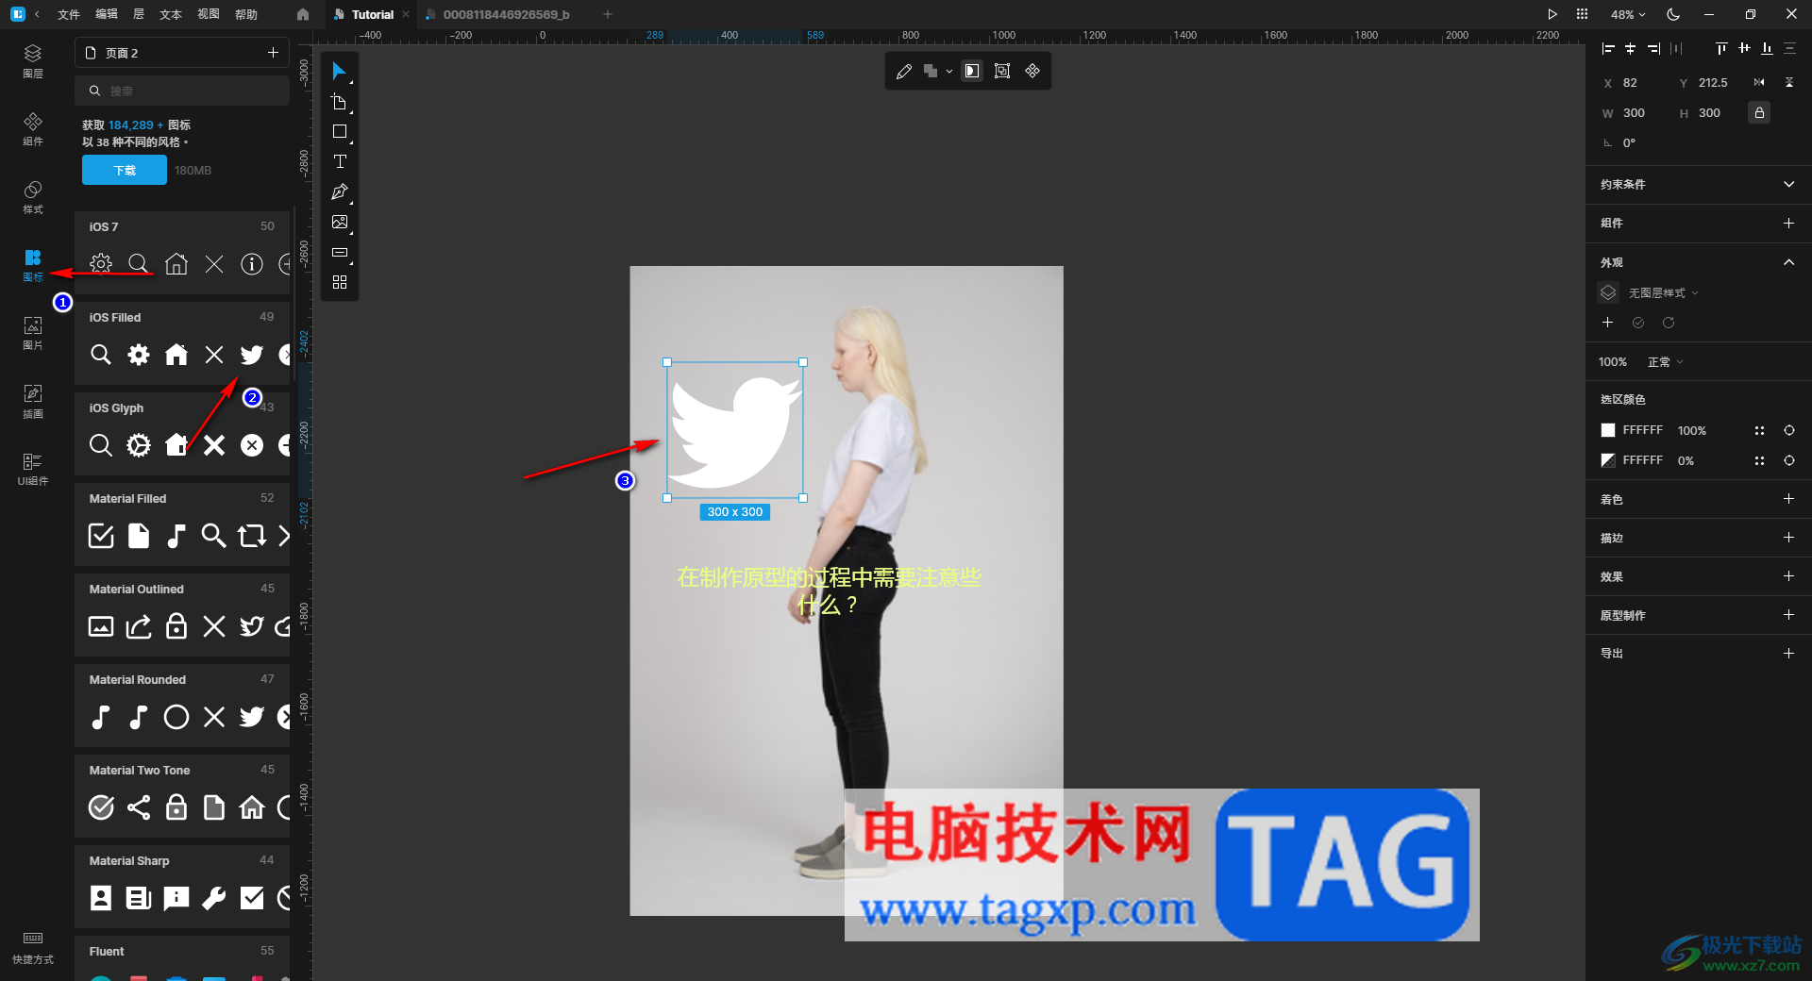Image resolution: width=1812 pixels, height=981 pixels.
Task: Click the solid white FFFFFF 100% swatch
Action: tap(1608, 430)
